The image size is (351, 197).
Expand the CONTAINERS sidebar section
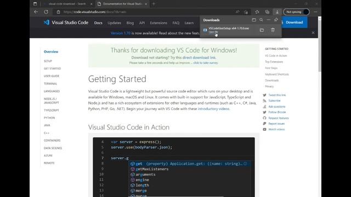[52, 141]
